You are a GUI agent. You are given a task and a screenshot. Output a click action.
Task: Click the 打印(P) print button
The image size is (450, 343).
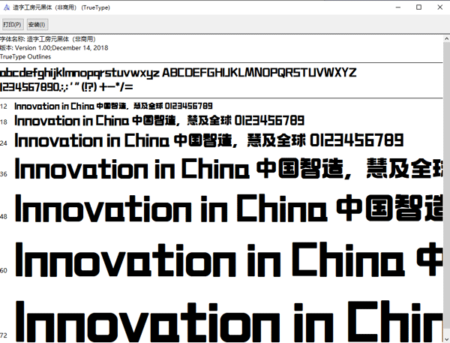[13, 25]
